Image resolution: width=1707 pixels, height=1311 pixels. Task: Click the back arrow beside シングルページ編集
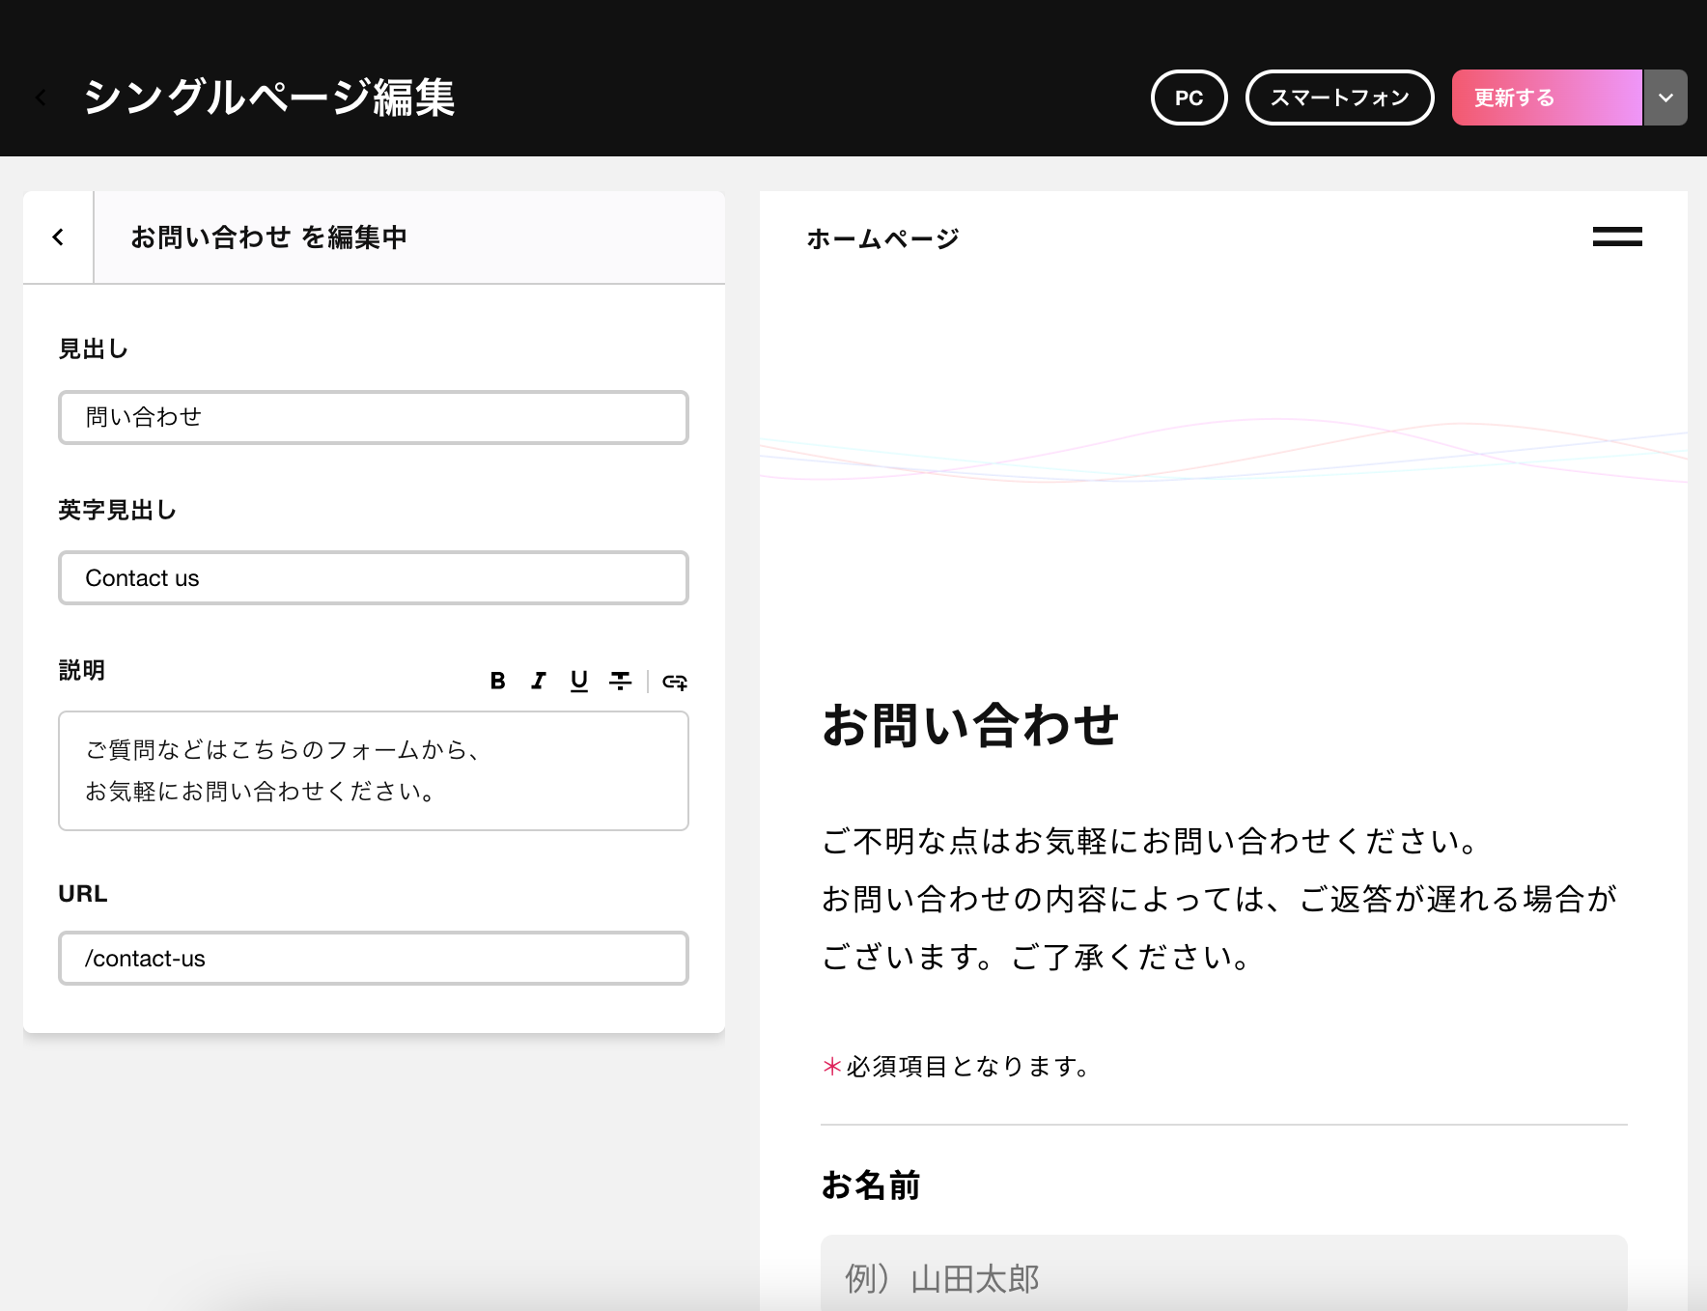[41, 98]
